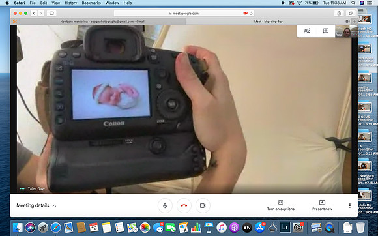Screen dimensions: 378x236
Task: Open the Apple menu
Action: 7,3
